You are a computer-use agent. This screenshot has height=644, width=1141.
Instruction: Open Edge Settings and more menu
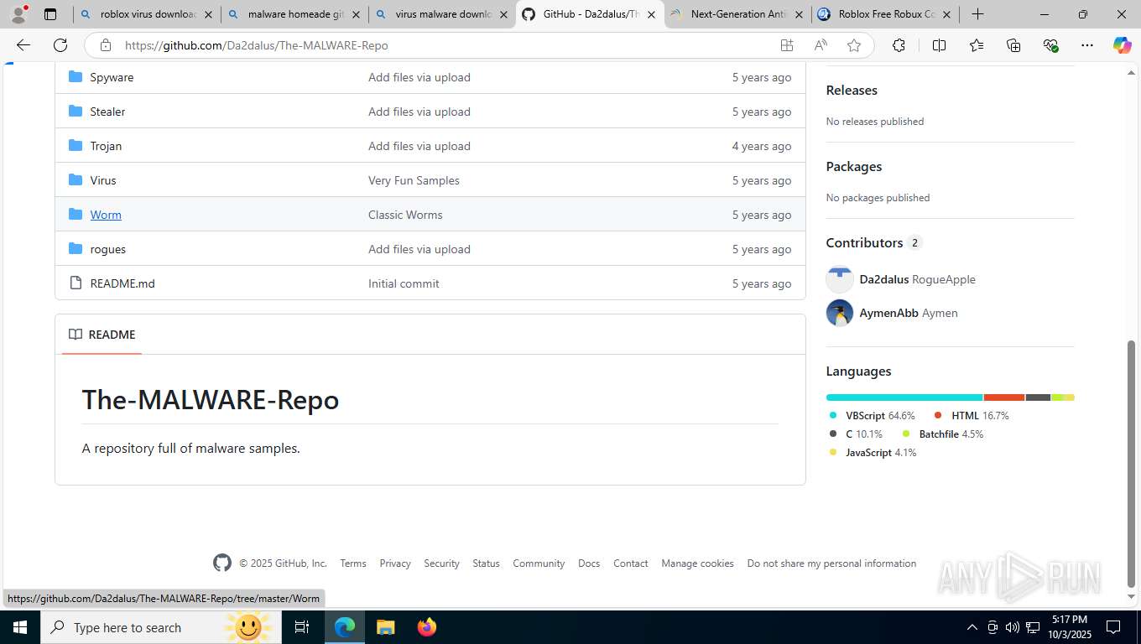1087,45
